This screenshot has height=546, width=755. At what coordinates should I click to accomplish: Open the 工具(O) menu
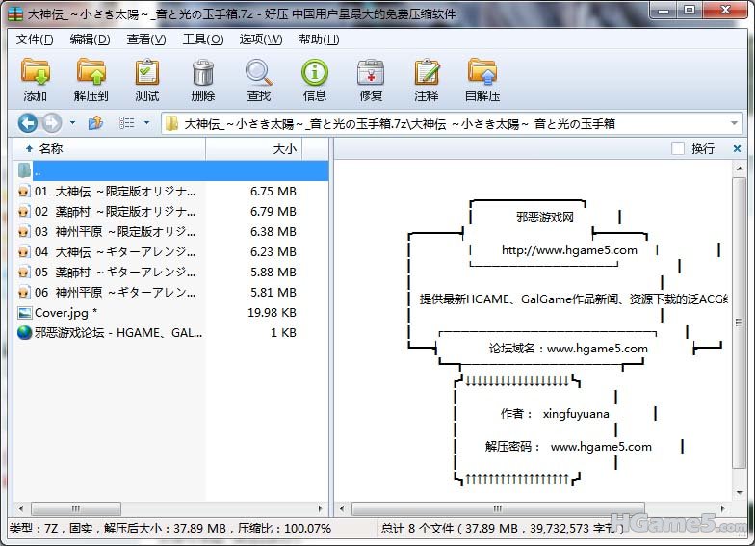pos(203,39)
